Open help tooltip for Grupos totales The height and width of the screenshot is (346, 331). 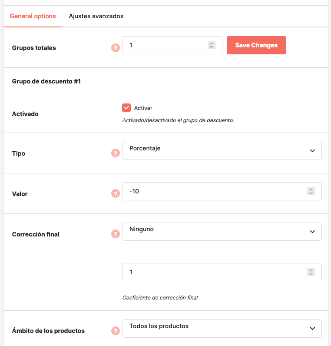[x=116, y=48]
